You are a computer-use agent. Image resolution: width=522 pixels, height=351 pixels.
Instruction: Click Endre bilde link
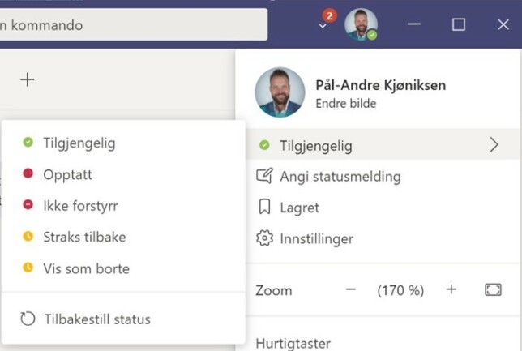346,104
